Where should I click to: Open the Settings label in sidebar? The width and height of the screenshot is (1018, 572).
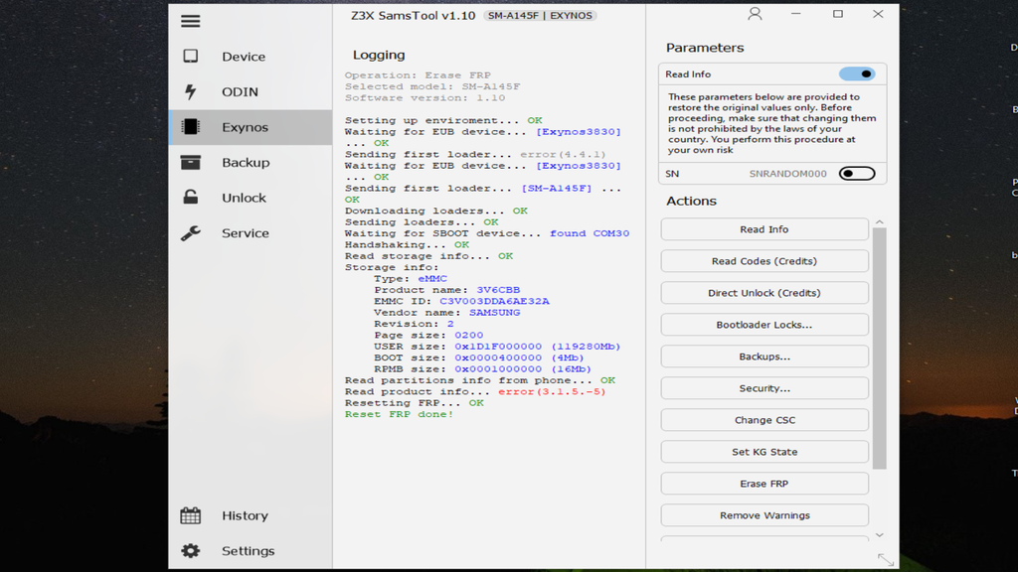[248, 550]
